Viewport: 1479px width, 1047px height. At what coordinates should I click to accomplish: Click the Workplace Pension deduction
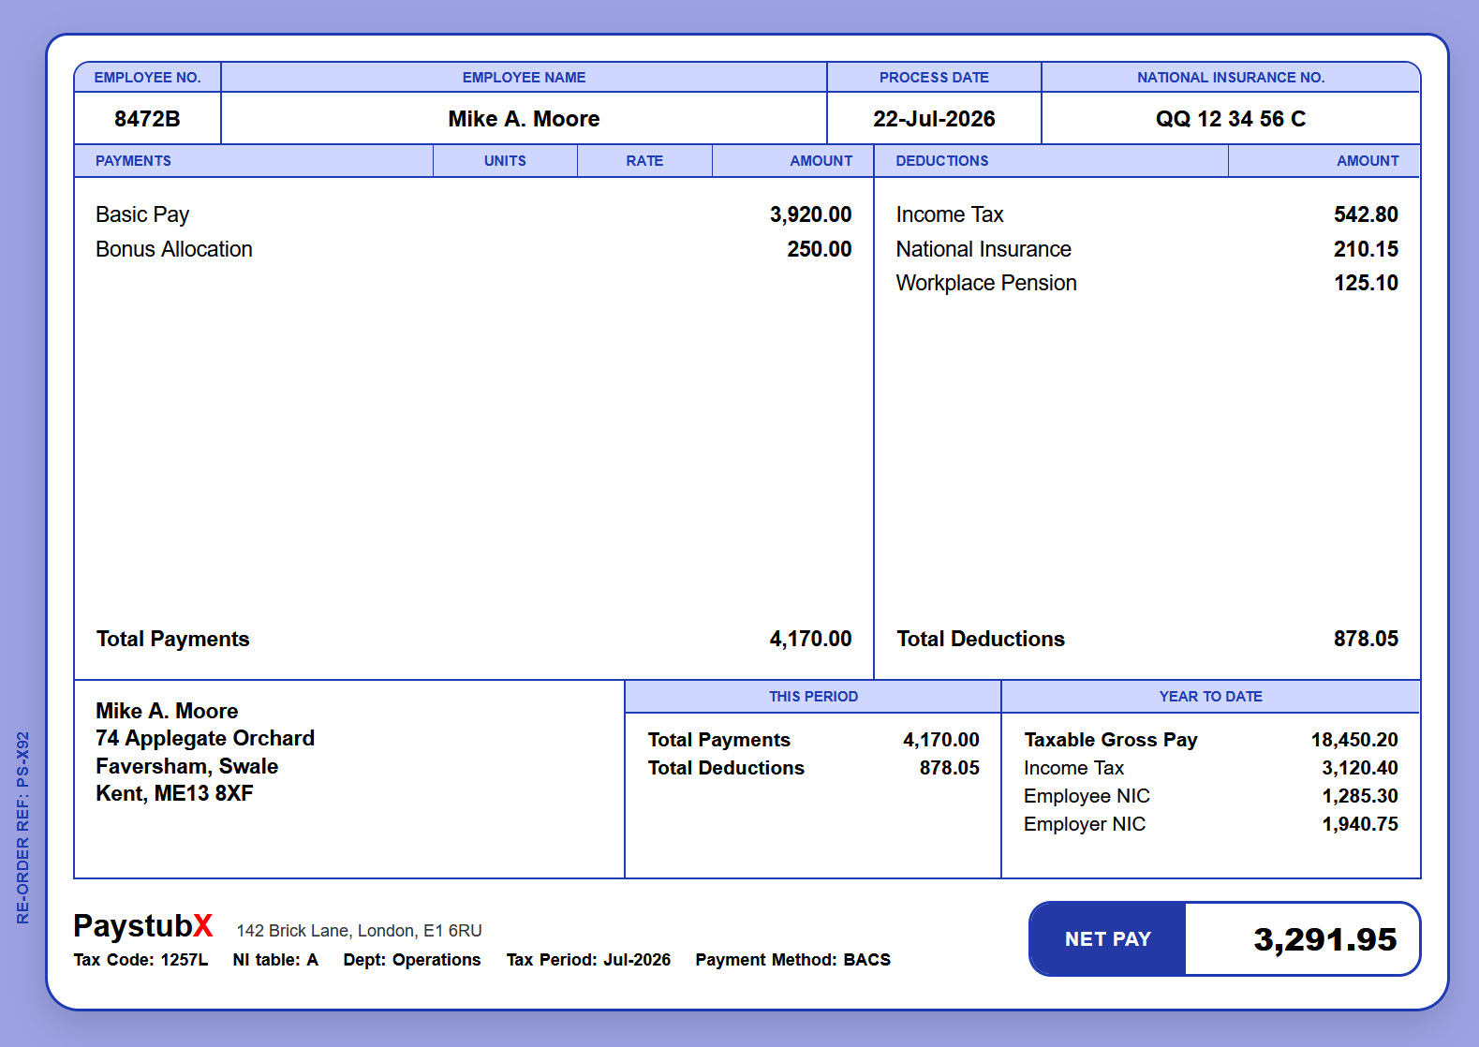pyautogui.click(x=1147, y=283)
